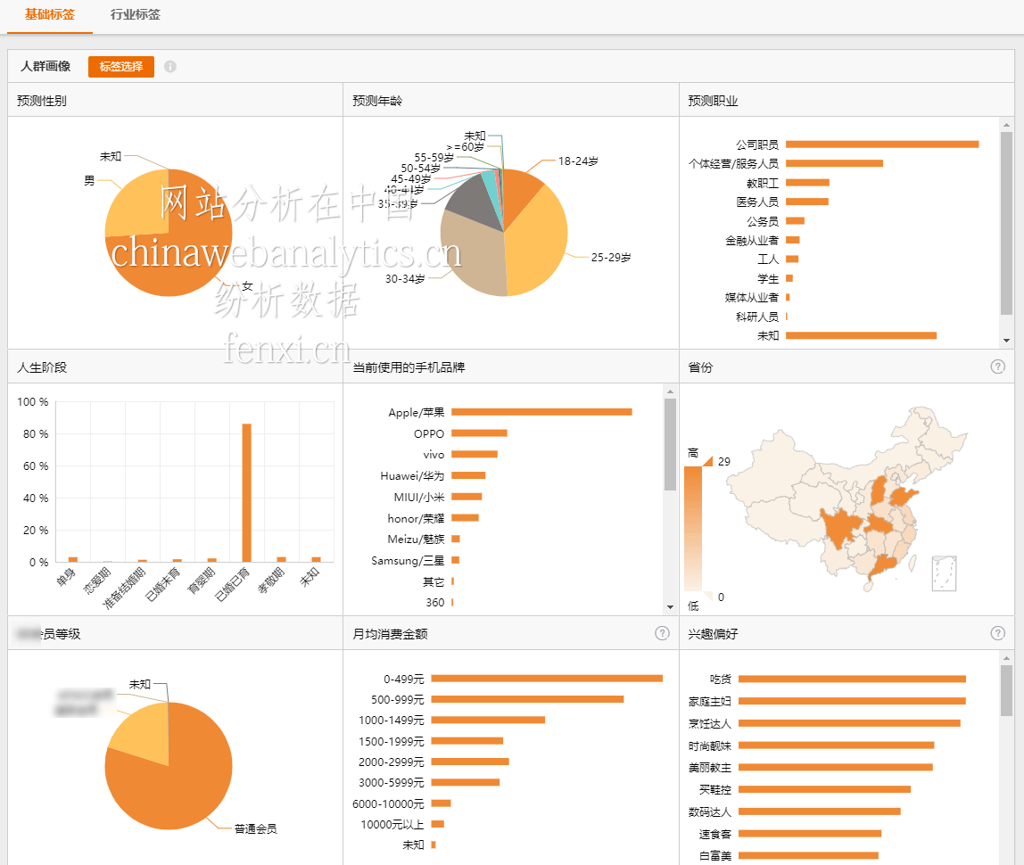
Task: Click scroll-up arrow in 预测职业 panel
Action: (x=1006, y=125)
